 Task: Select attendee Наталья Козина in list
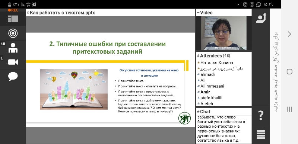217,63
